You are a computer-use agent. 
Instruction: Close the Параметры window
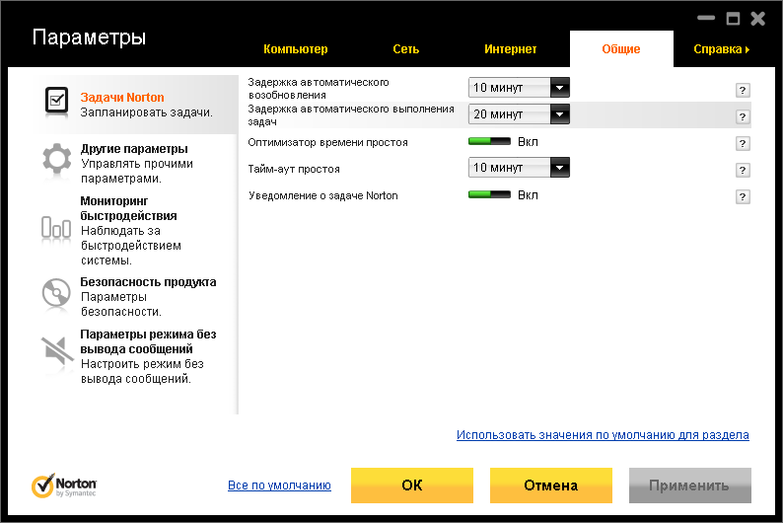(758, 19)
